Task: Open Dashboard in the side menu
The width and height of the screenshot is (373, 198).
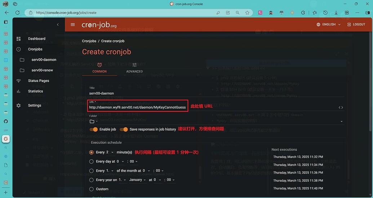Action: pyautogui.click(x=37, y=39)
